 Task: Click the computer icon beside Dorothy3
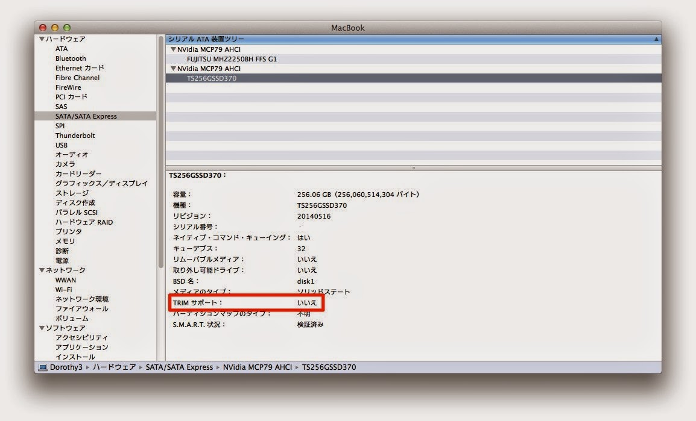pyautogui.click(x=43, y=367)
